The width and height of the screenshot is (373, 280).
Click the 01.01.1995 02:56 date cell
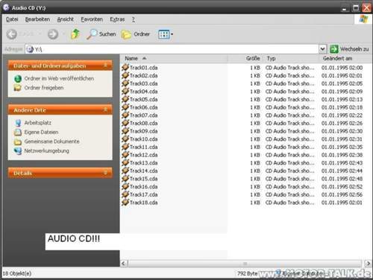pyautogui.click(x=342, y=194)
